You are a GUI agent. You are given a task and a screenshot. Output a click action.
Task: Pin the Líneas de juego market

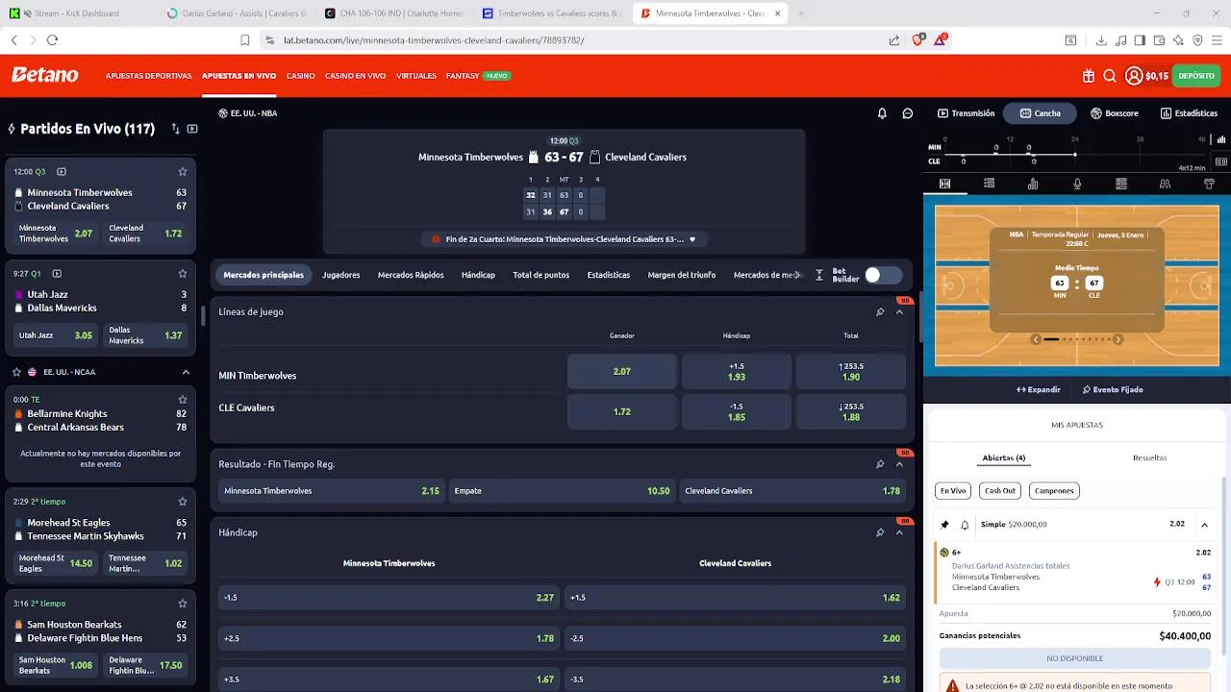pyautogui.click(x=880, y=311)
